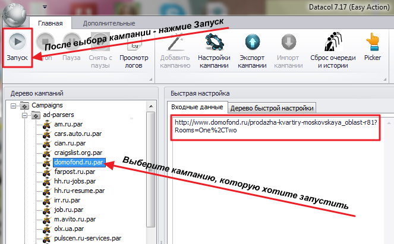The image size is (394, 244).
Task: Click the job.ru.par robot icon
Action: pyautogui.click(x=47, y=210)
